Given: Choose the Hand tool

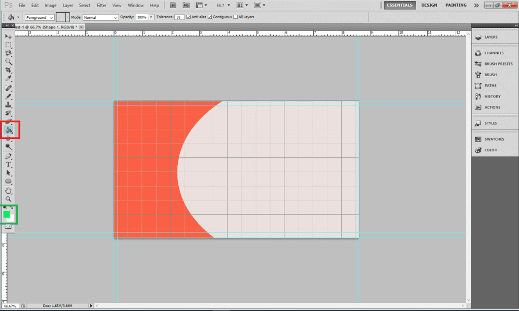Looking at the screenshot, I should [9, 190].
